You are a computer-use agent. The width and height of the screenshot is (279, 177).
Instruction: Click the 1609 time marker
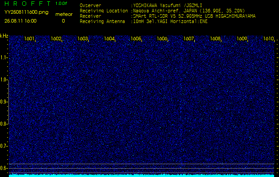click(x=242, y=38)
